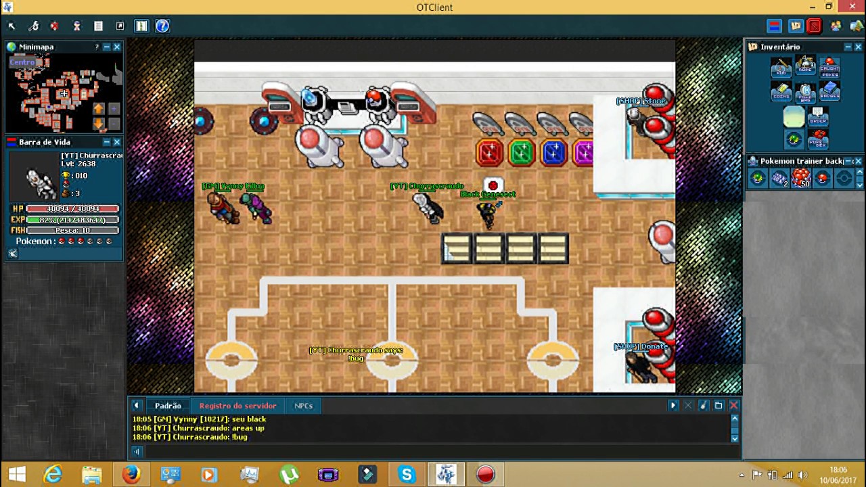The height and width of the screenshot is (487, 866).
Task: Click the trophy icon showing 010
Action: point(66,175)
